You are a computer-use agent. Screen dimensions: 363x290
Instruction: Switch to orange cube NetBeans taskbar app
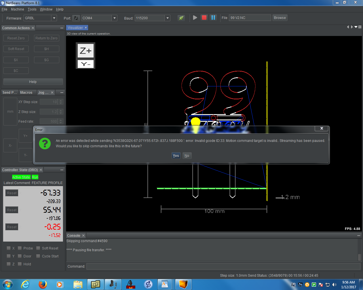[x=183, y=284]
